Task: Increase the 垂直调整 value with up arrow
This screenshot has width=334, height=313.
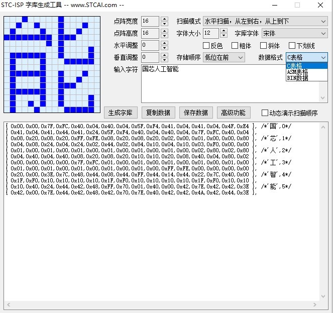Action: click(x=164, y=55)
